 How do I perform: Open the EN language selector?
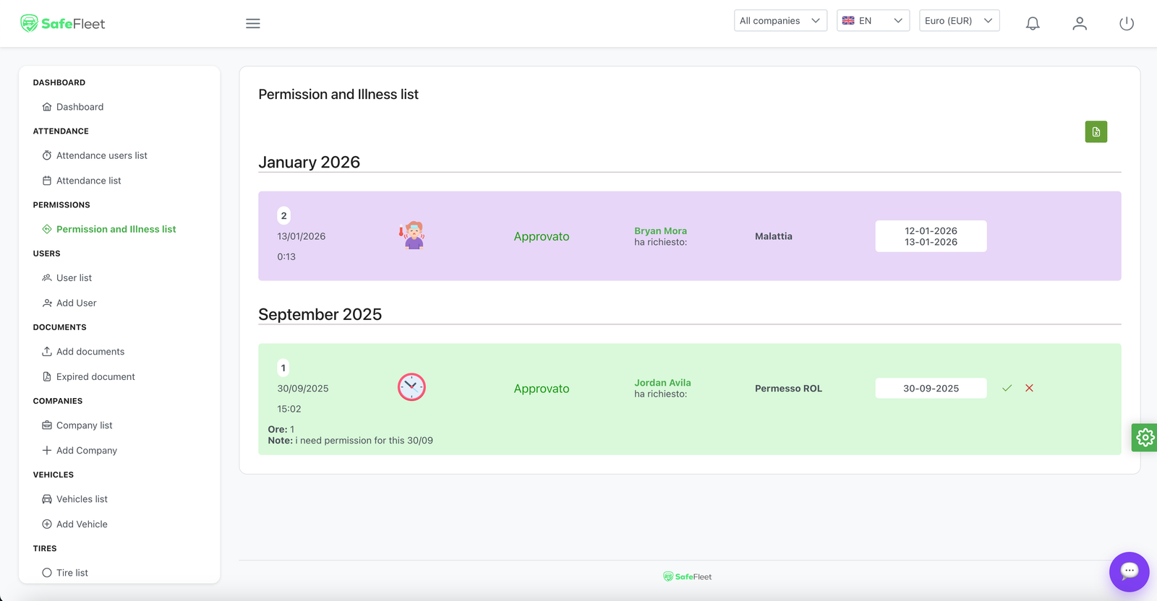(x=873, y=21)
